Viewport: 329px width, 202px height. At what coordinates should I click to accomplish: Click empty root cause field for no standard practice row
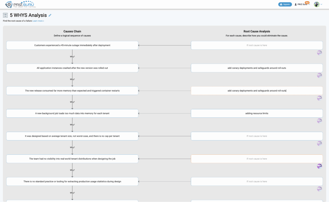(x=257, y=181)
